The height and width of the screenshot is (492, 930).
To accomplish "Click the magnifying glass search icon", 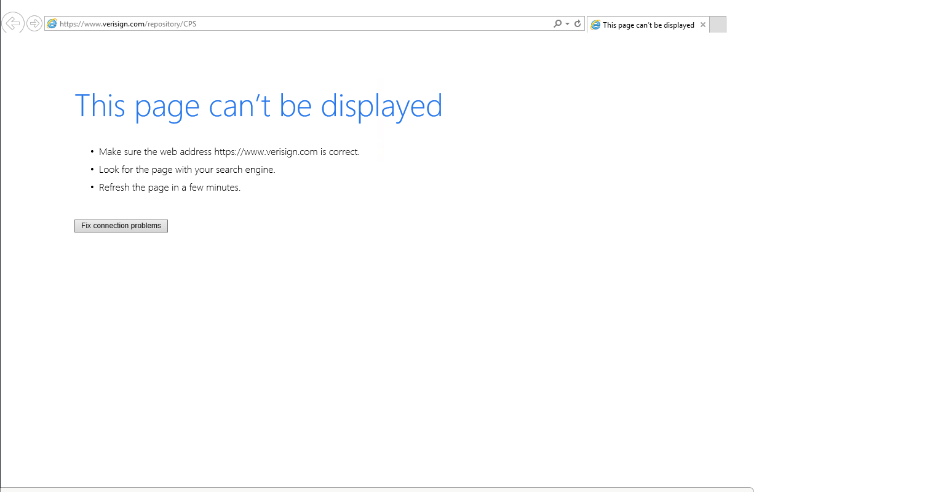I will click(x=557, y=24).
